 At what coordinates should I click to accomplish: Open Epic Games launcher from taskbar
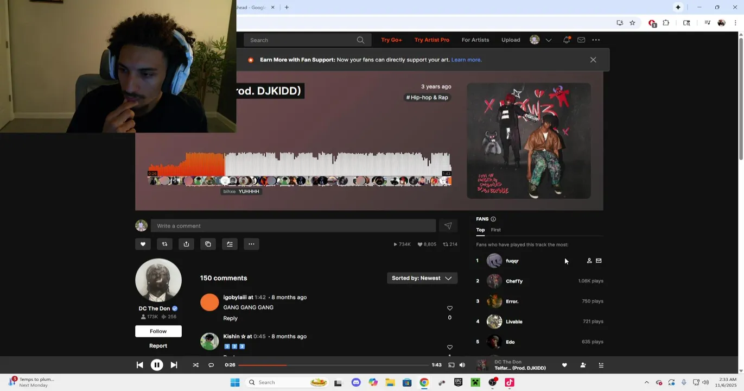458,382
